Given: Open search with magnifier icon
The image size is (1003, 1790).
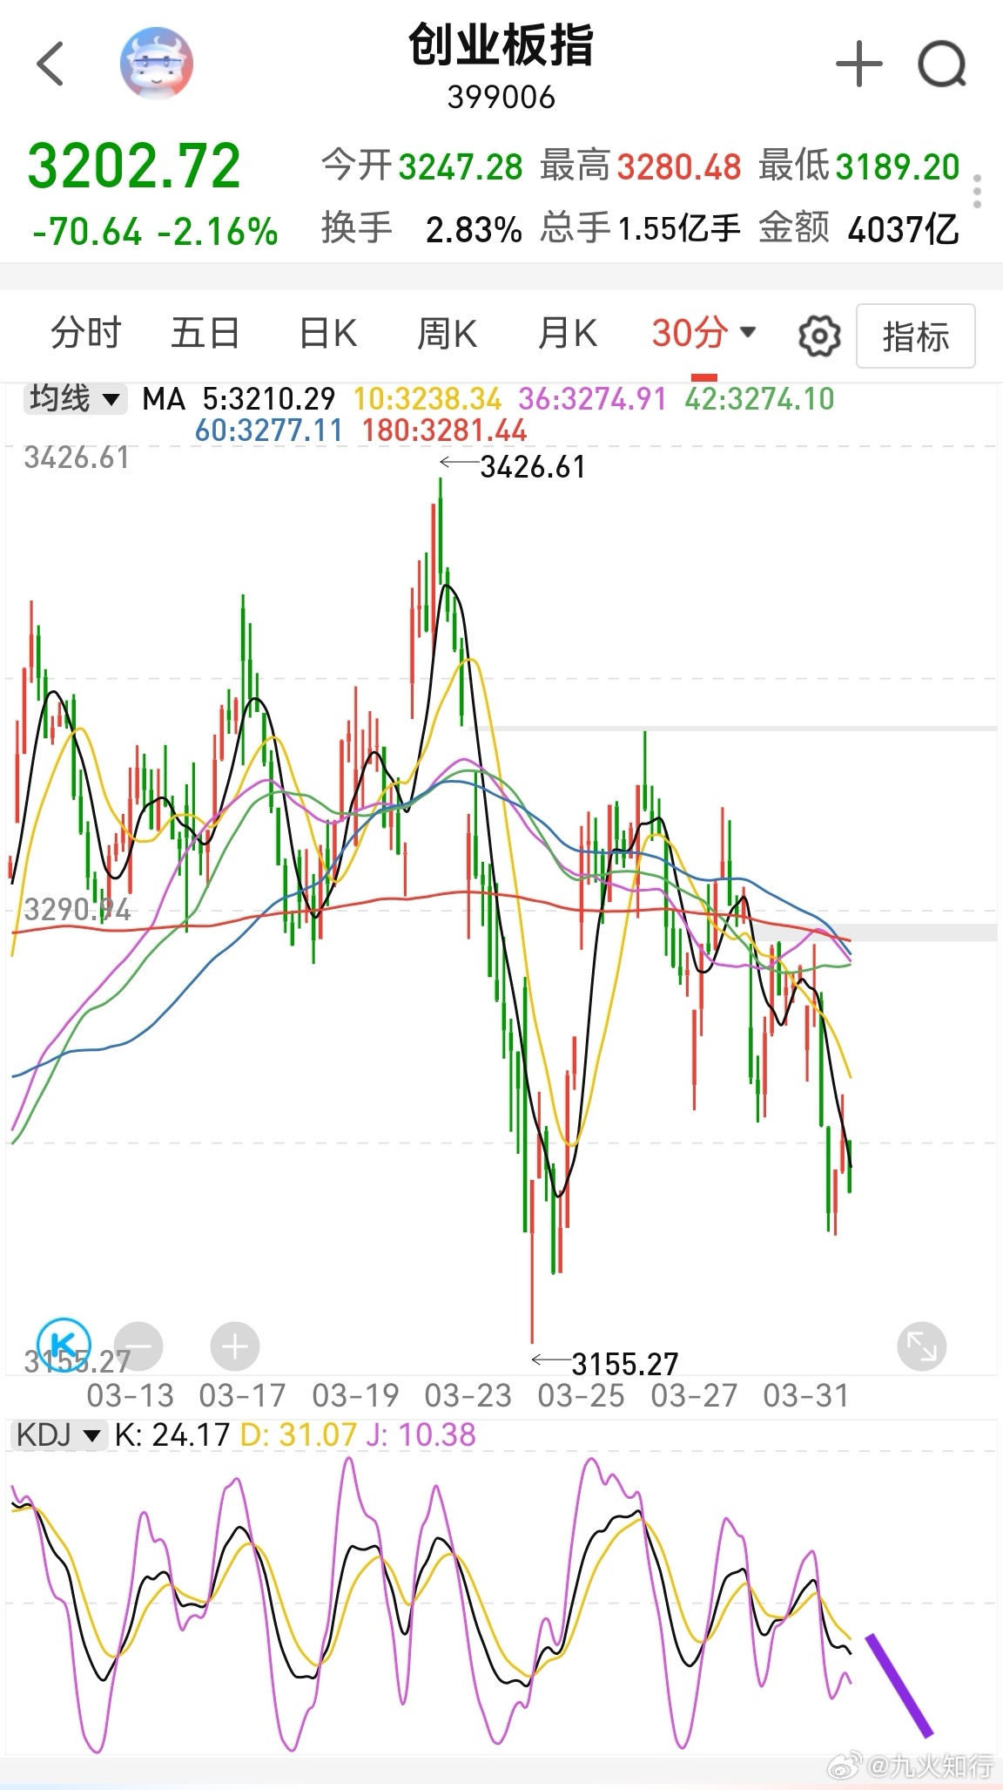Looking at the screenshot, I should [942, 64].
